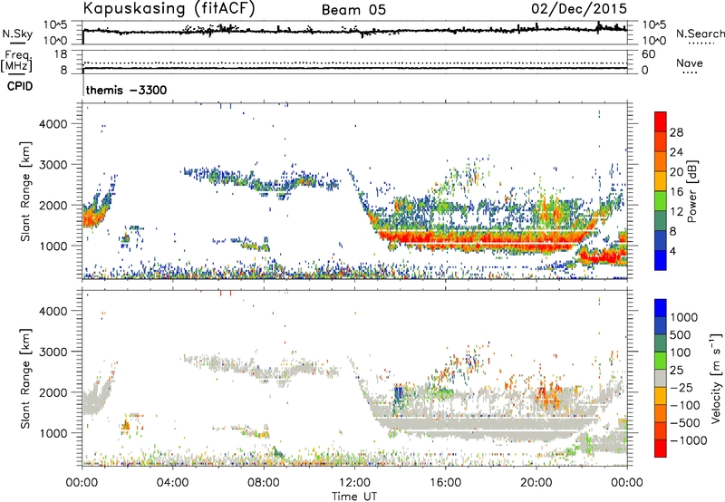Screen dimensions: 725x502
Task: Click the "Kapuskasing (fitACF)" plot title
Action: (x=169, y=8)
